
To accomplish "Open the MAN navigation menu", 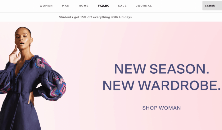I will 66,6.
